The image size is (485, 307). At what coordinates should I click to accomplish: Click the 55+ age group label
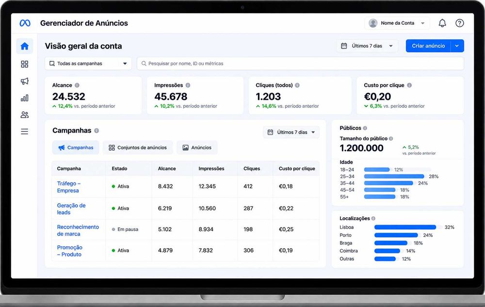[x=344, y=197]
